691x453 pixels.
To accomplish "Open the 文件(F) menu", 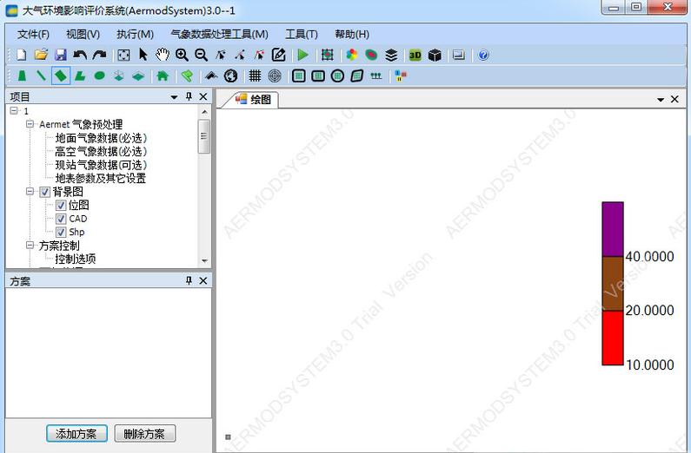I will coord(33,35).
